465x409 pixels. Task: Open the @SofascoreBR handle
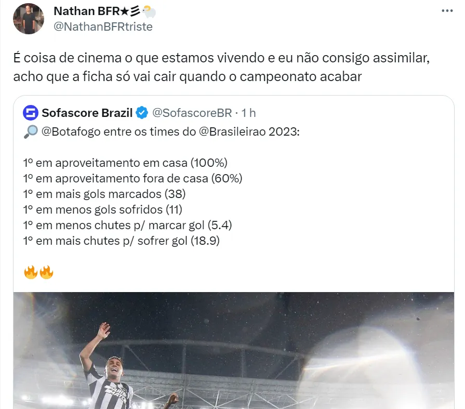pyautogui.click(x=192, y=113)
